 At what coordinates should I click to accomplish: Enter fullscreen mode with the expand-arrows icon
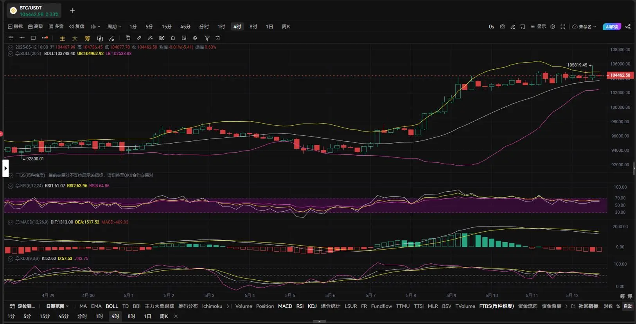[563, 27]
